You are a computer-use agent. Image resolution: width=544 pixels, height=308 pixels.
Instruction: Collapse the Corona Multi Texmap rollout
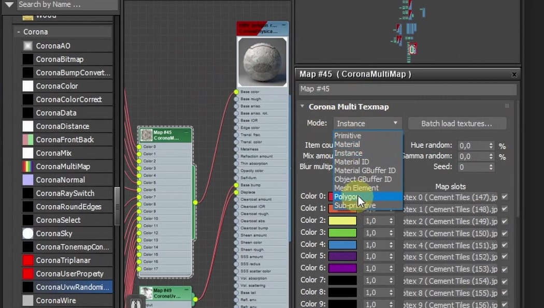pos(302,106)
